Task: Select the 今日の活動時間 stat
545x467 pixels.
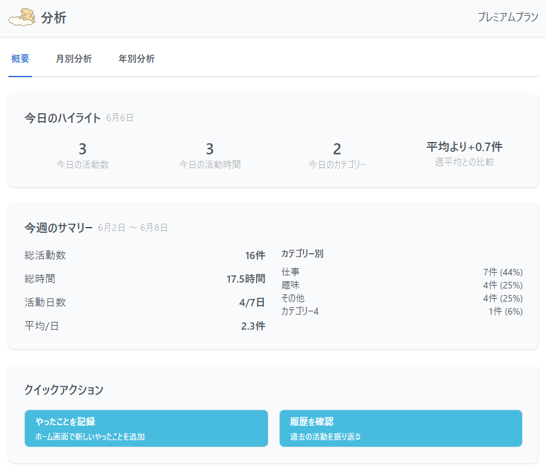Action: pos(210,156)
